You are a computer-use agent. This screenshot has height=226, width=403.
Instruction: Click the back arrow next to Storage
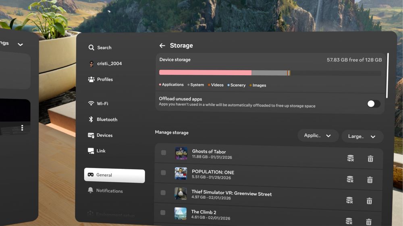162,46
